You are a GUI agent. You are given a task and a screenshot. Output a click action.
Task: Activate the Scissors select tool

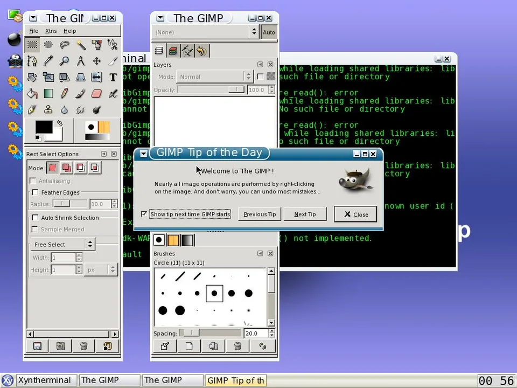coord(113,45)
